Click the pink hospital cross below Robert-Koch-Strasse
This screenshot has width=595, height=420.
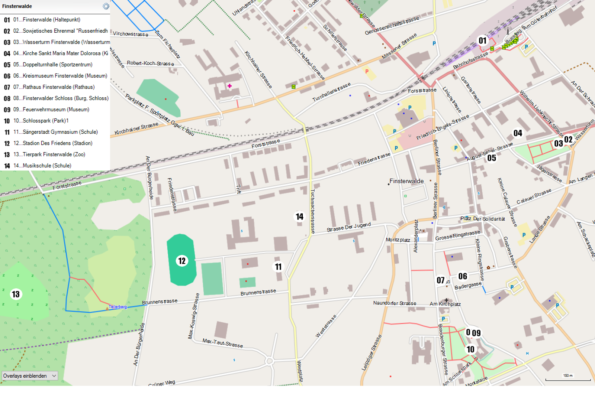229,86
